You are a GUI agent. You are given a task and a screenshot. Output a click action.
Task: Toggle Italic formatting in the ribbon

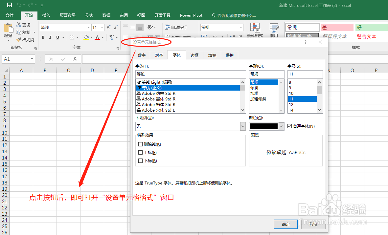[x=50, y=37]
